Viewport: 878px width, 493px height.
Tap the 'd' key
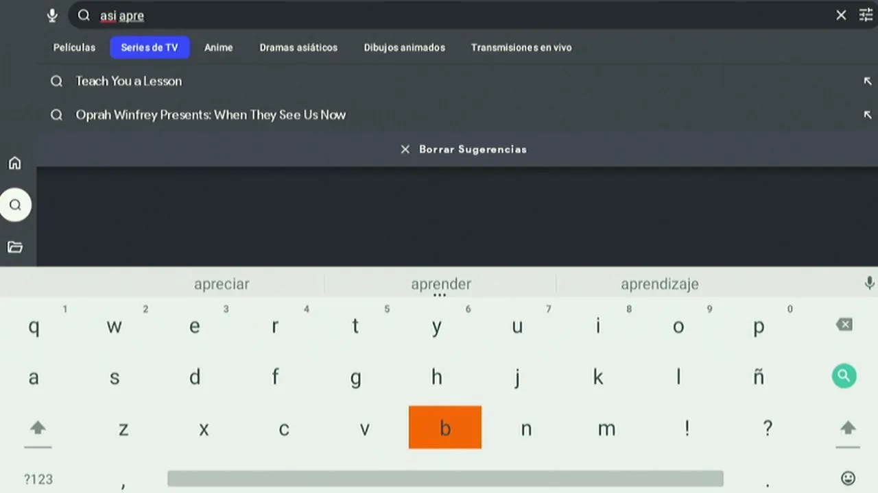coord(195,377)
